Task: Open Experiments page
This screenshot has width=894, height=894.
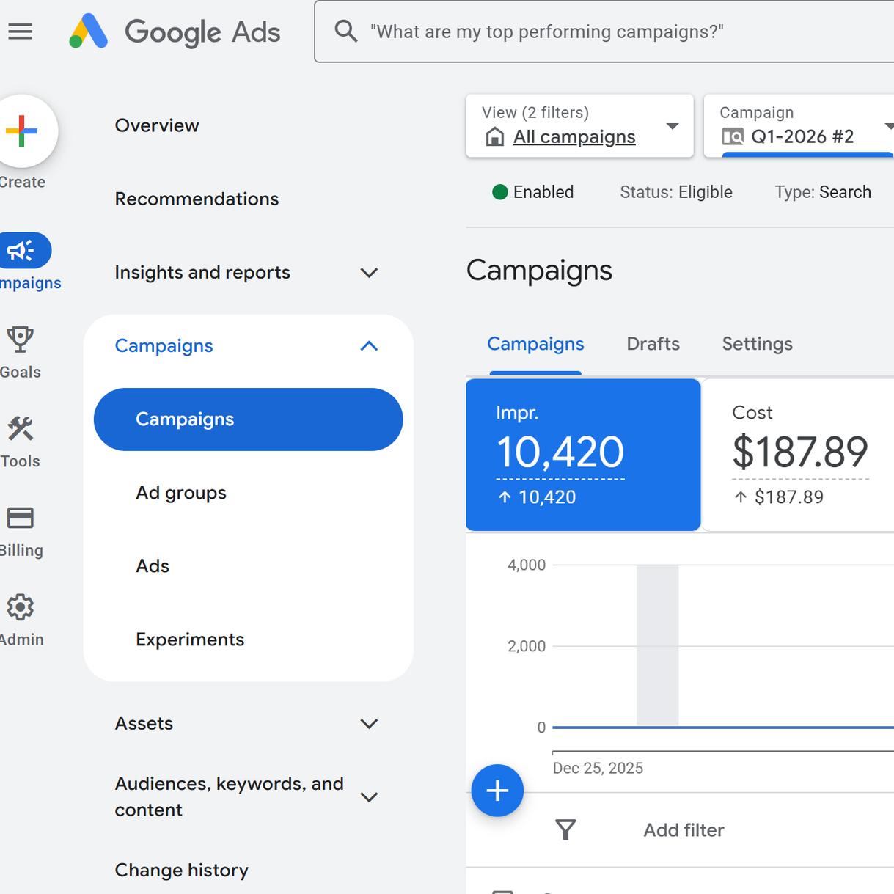Action: click(x=190, y=640)
